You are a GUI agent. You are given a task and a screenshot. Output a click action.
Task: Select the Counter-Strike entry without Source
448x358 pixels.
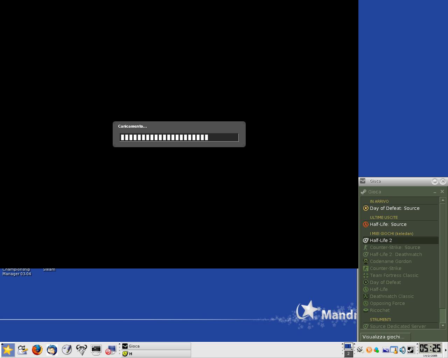coord(400,268)
